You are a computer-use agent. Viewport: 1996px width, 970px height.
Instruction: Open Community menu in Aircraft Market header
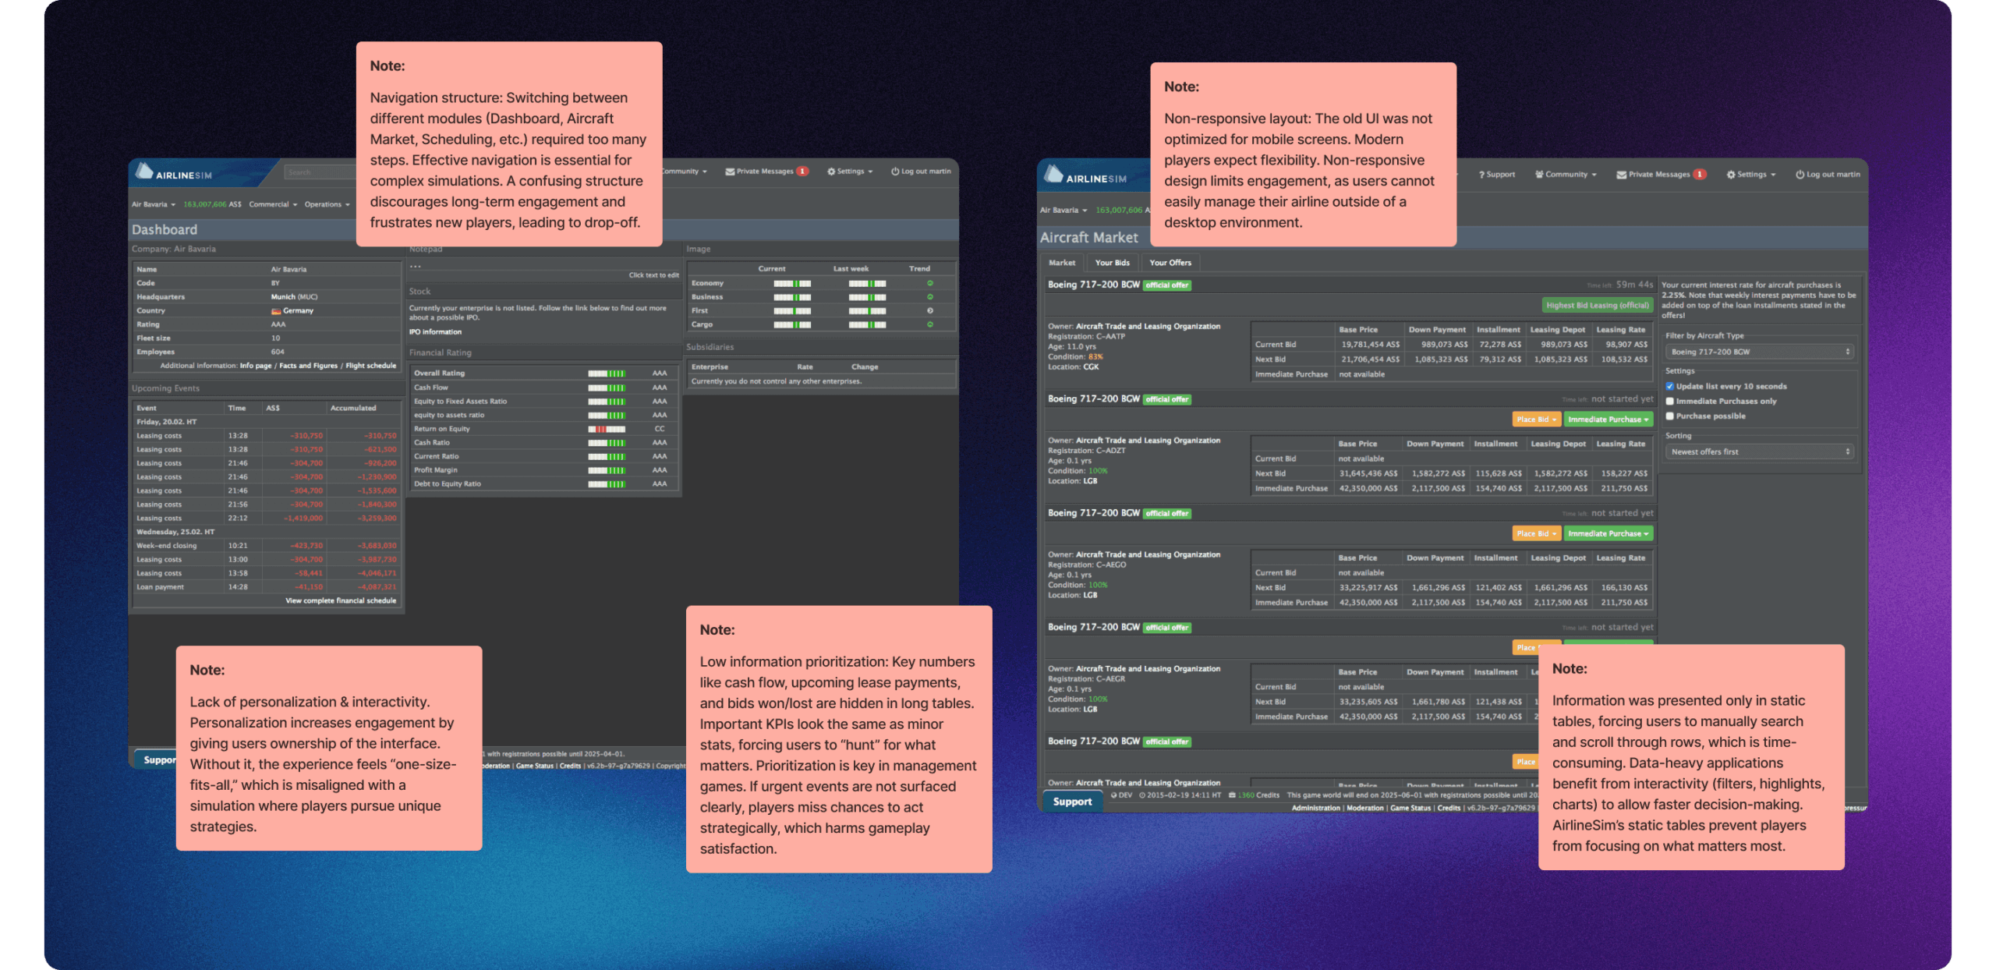1566,175
